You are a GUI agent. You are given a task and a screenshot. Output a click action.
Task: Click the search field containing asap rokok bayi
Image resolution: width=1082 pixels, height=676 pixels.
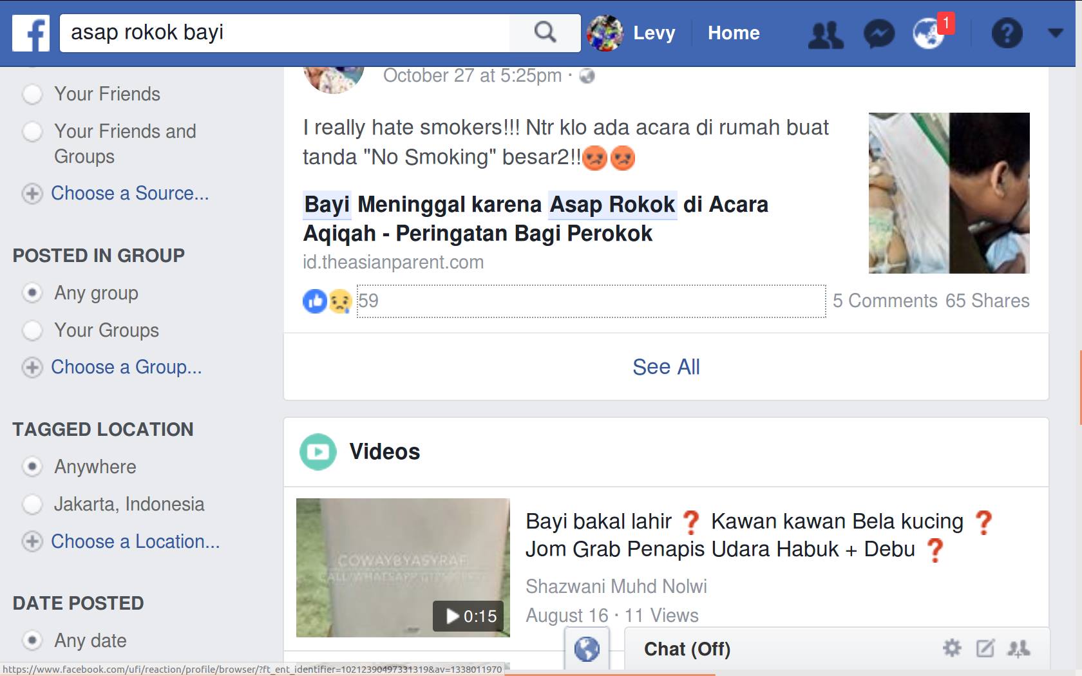click(285, 33)
